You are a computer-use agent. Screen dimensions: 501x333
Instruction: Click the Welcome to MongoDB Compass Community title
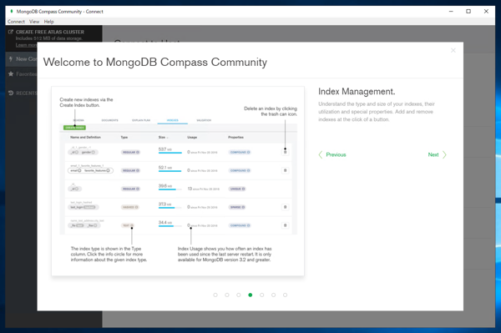click(x=155, y=62)
